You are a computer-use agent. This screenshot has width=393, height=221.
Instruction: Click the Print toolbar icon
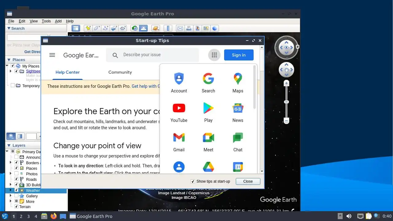click(189, 28)
